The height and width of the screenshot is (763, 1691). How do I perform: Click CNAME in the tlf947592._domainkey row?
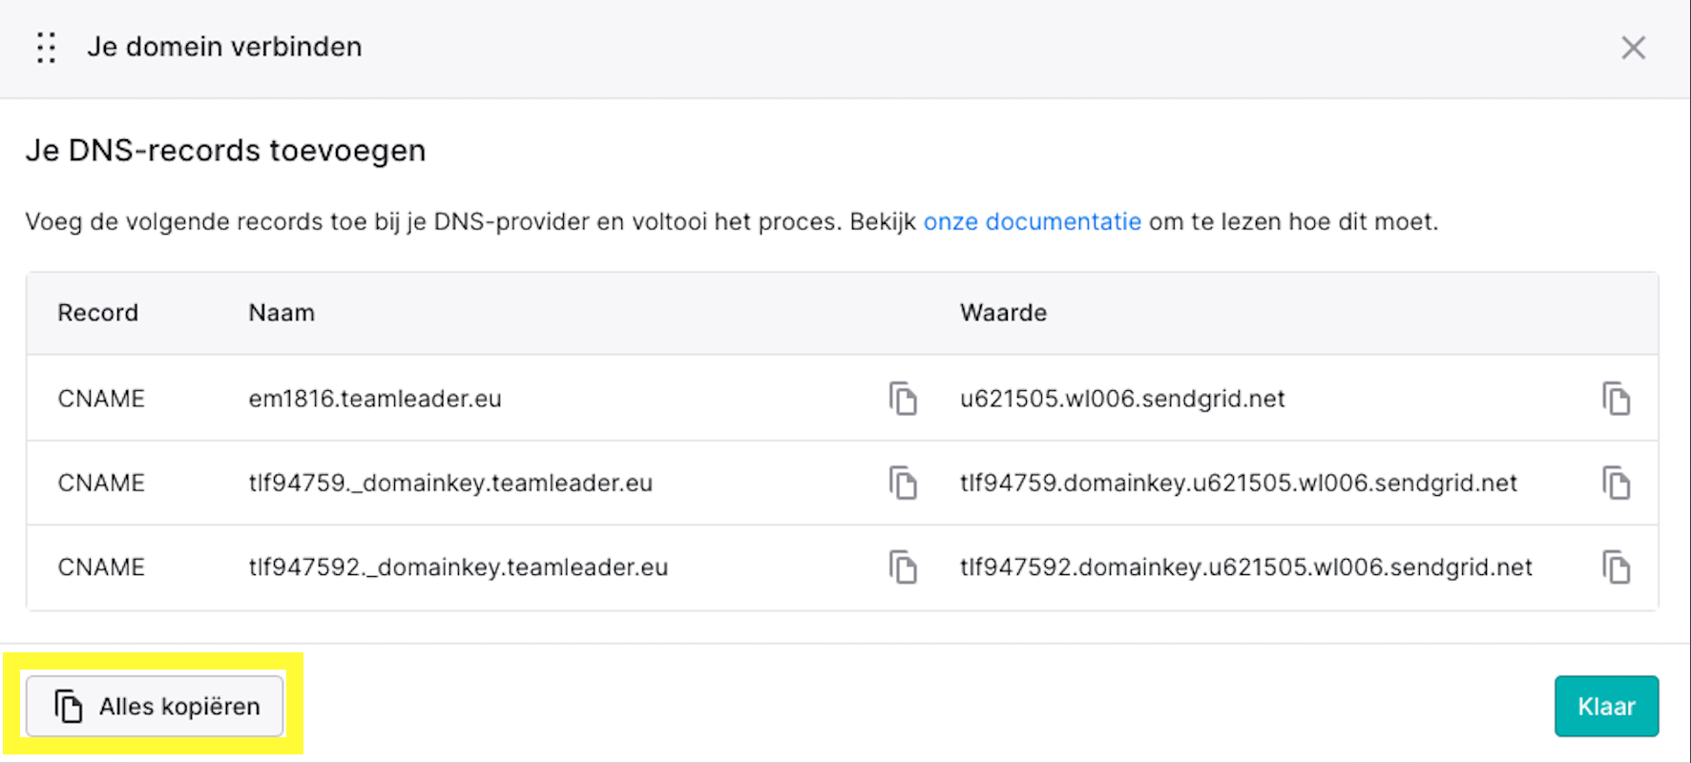point(101,567)
